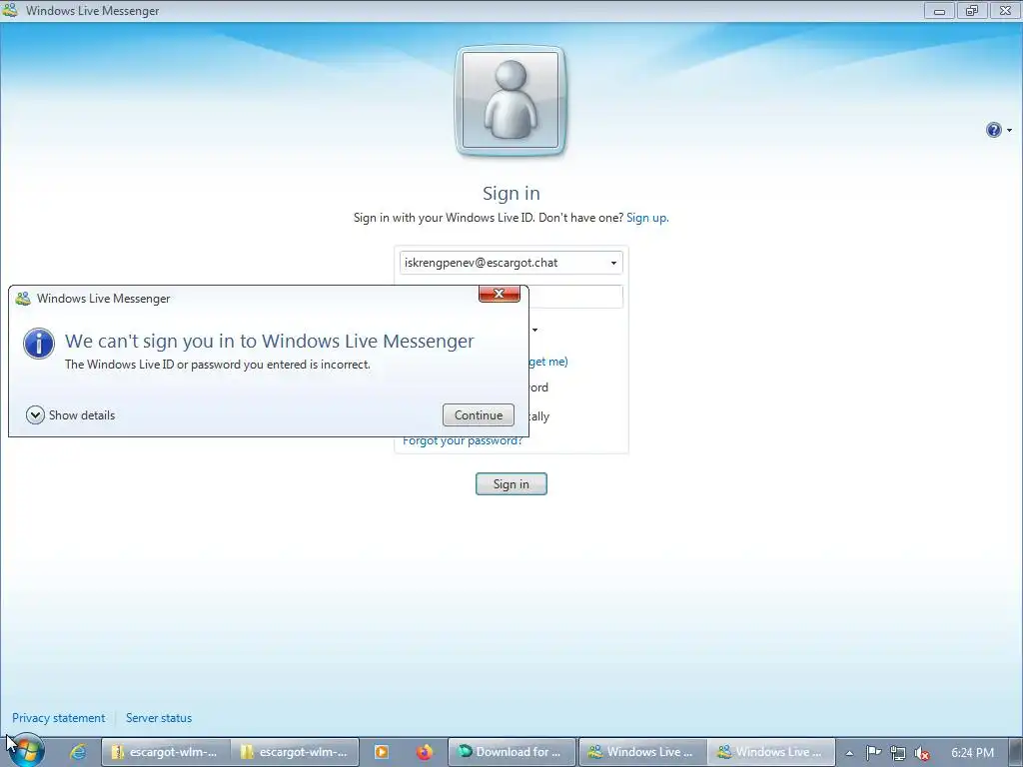Click the Messenger icon in dialog title bar
Viewport: 1023px width, 767px height.
click(23, 298)
